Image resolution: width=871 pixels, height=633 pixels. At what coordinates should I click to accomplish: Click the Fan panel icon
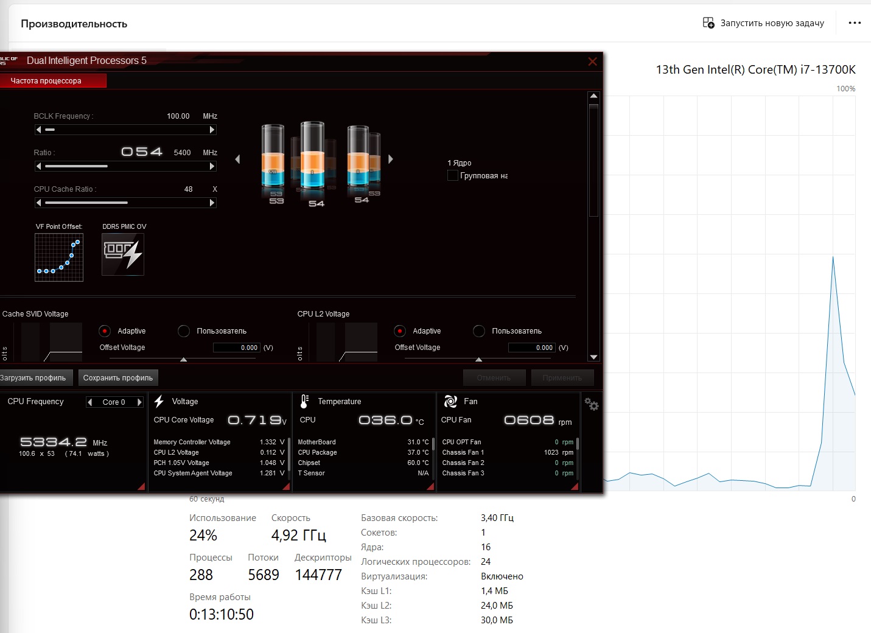450,401
